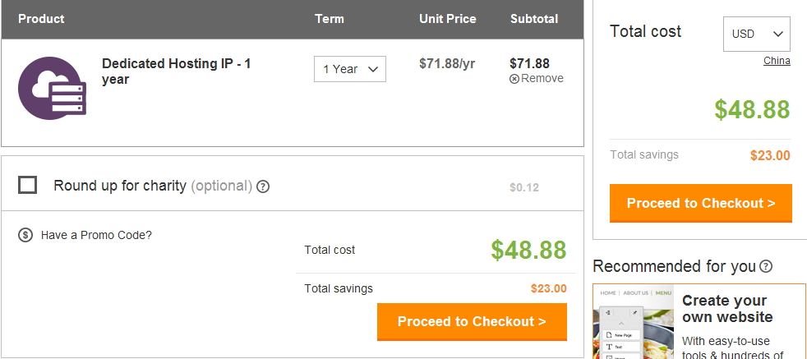Click the MENU tab in website preview
807x359 pixels.
coord(663,293)
